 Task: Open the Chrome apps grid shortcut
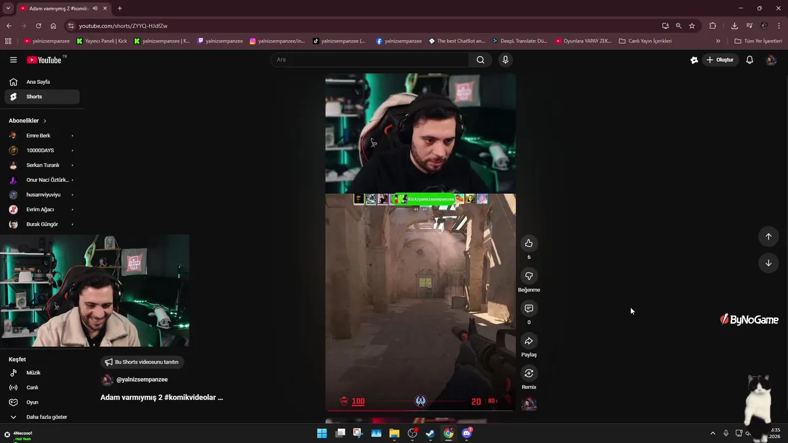(x=8, y=41)
